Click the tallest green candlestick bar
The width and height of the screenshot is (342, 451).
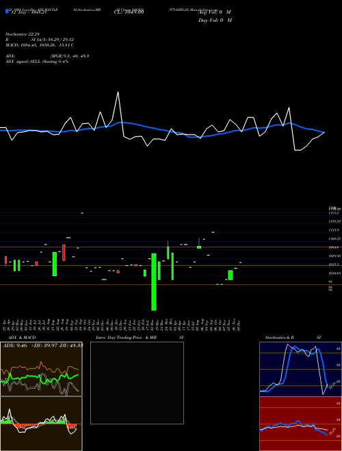154,282
